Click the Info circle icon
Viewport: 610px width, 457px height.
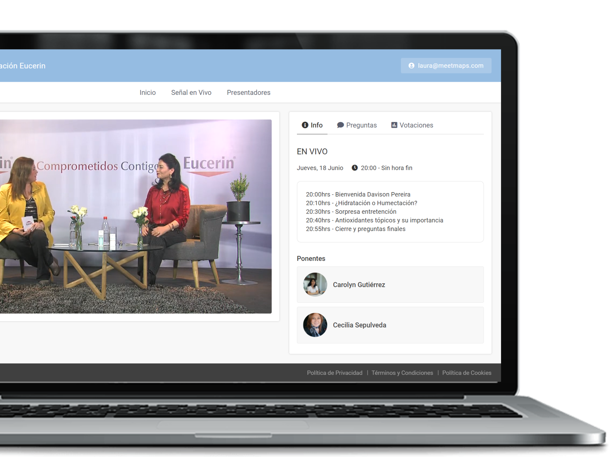(x=305, y=125)
